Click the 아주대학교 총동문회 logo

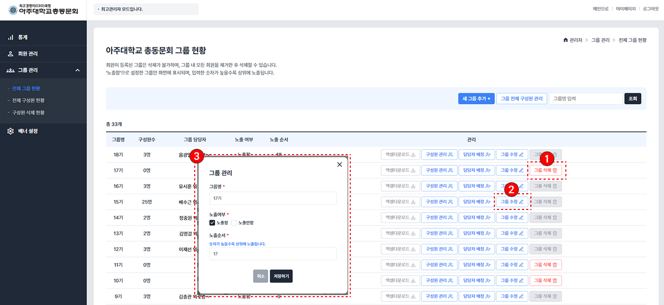[43, 9]
